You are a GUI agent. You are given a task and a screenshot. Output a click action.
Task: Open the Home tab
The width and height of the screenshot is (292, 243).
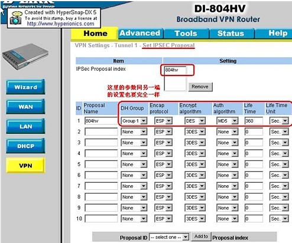[95, 33]
